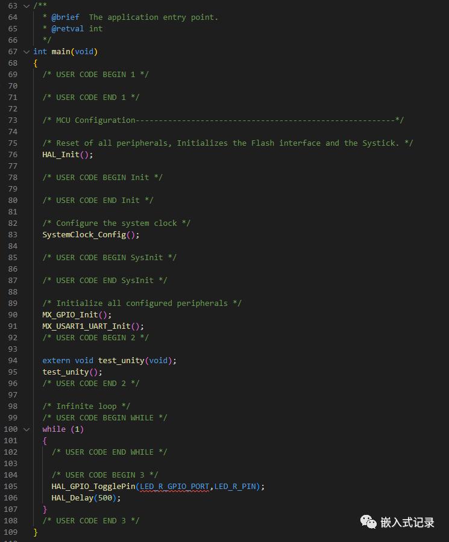Place cursor on SystemClock_Config call

(x=90, y=235)
